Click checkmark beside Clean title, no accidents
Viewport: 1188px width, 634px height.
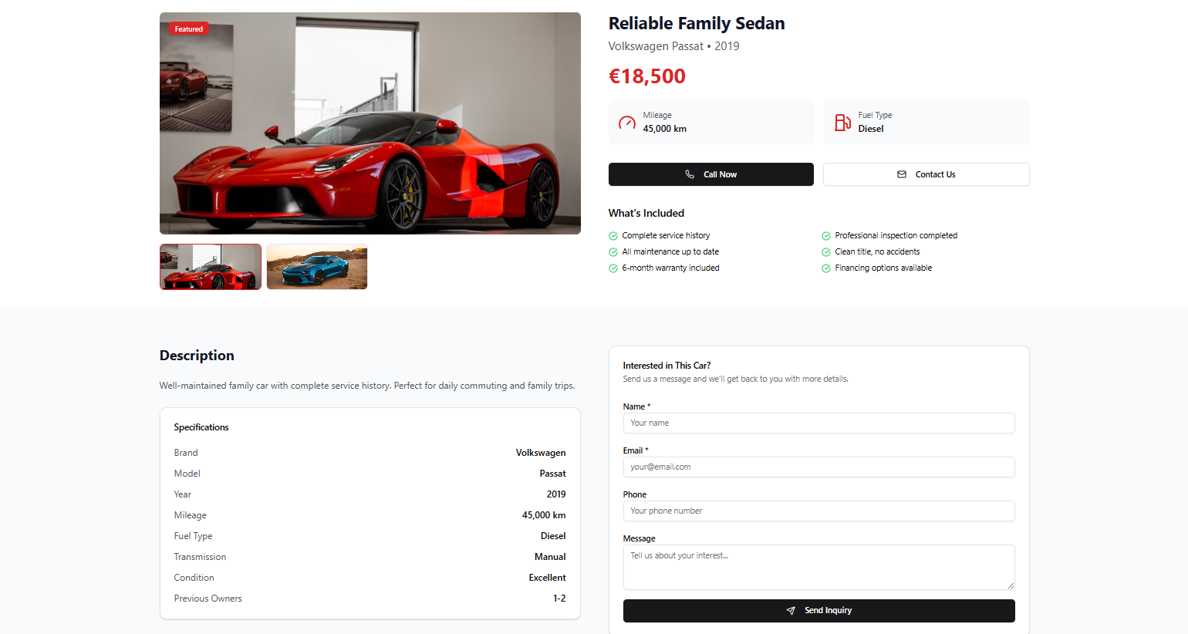click(x=826, y=252)
